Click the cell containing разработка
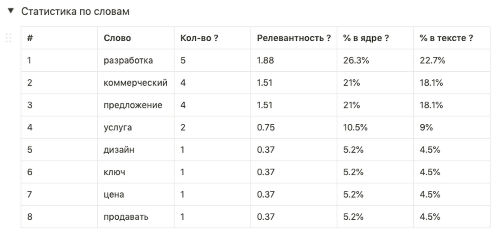Viewport: 495px width, 234px height. (x=136, y=61)
